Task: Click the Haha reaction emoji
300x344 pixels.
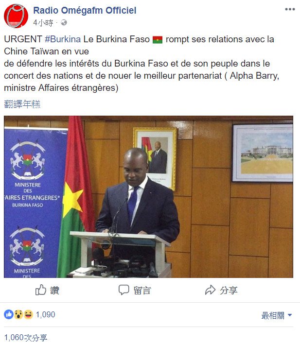Action: click(x=28, y=314)
